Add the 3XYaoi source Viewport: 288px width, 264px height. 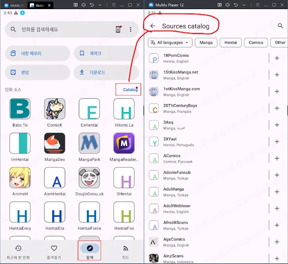pos(277,141)
